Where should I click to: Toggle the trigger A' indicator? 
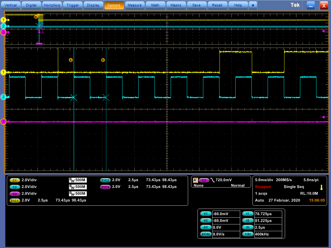coord(195,180)
